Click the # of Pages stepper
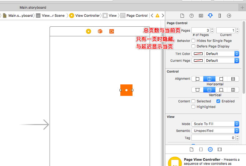Viewport: 246px width, 166px height. 212,30
